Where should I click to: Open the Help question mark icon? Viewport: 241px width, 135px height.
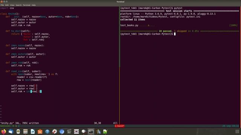tap(47, 132)
